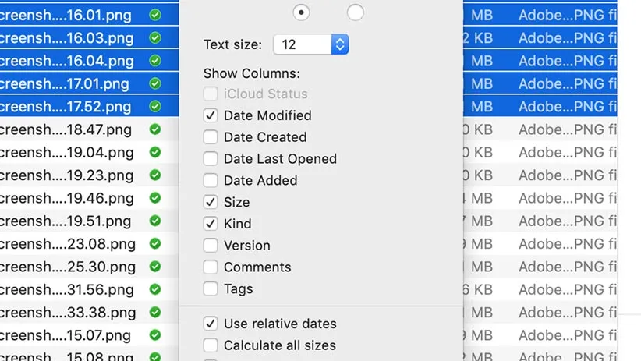Open the Text size dropdown
Image resolution: width=641 pixels, height=361 pixels.
(339, 44)
